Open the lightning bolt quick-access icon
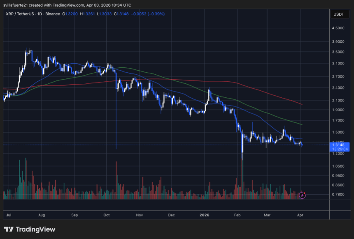This screenshot has width=354, height=239. point(302,195)
